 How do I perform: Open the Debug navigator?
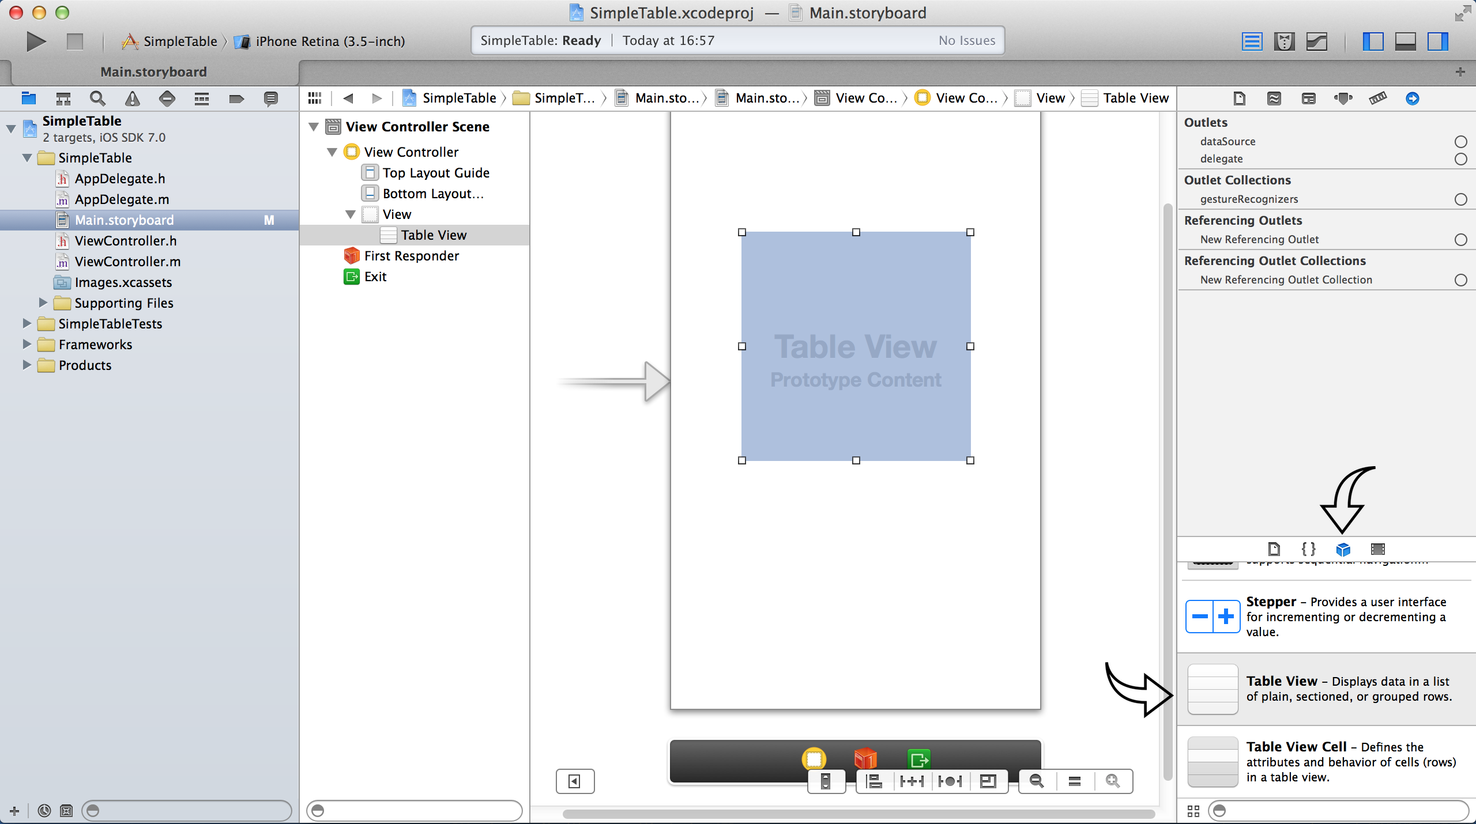coord(201,99)
